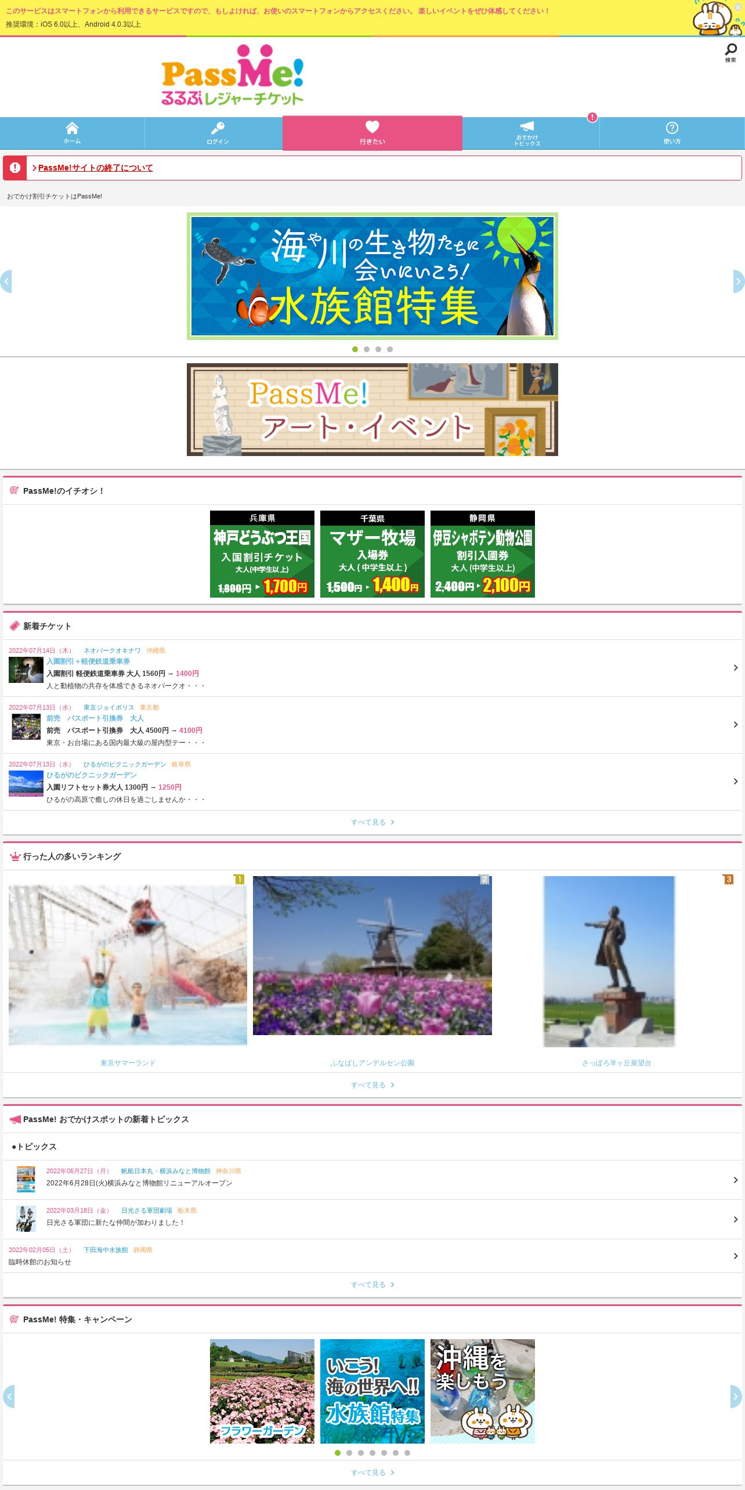Click the red alert exclamation icon
Image resolution: width=745 pixels, height=1490 pixels.
coord(15,168)
